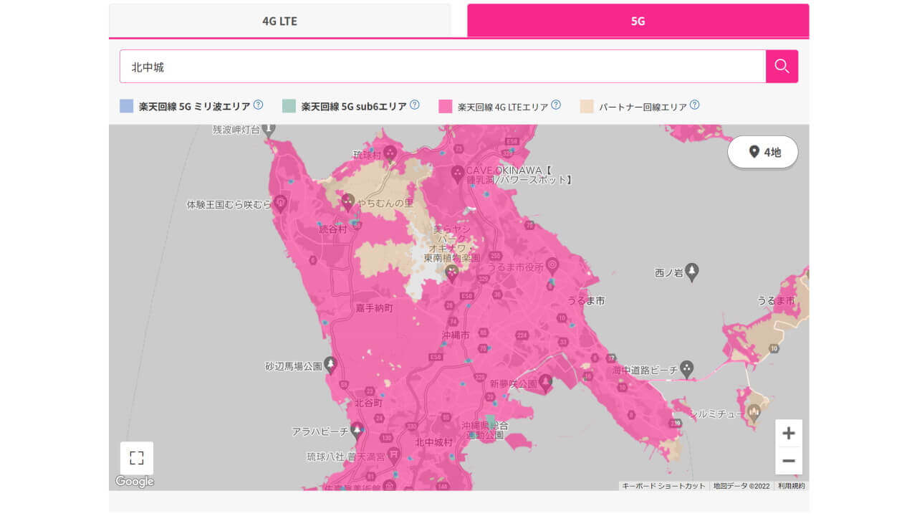Select the 5G tab
The height and width of the screenshot is (516, 917).
point(637,21)
